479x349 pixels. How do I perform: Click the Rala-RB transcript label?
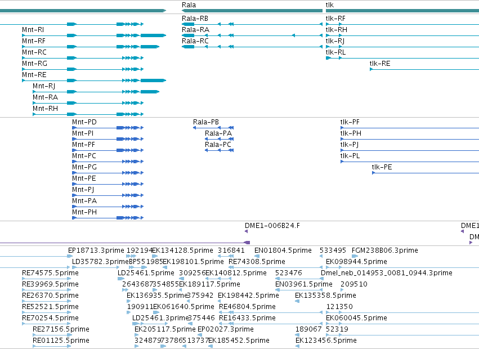[195, 19]
